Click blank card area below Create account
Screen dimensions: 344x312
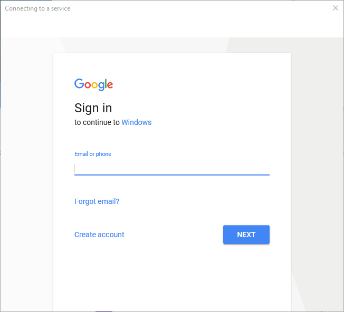[x=158, y=279]
